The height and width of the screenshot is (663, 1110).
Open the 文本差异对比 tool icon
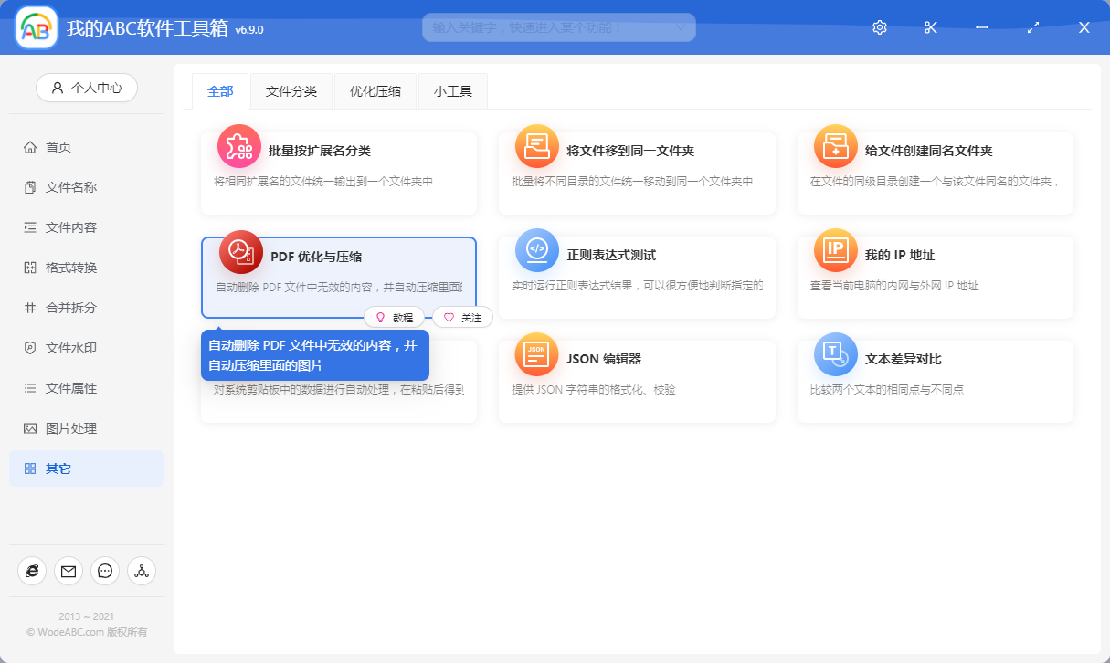834,354
